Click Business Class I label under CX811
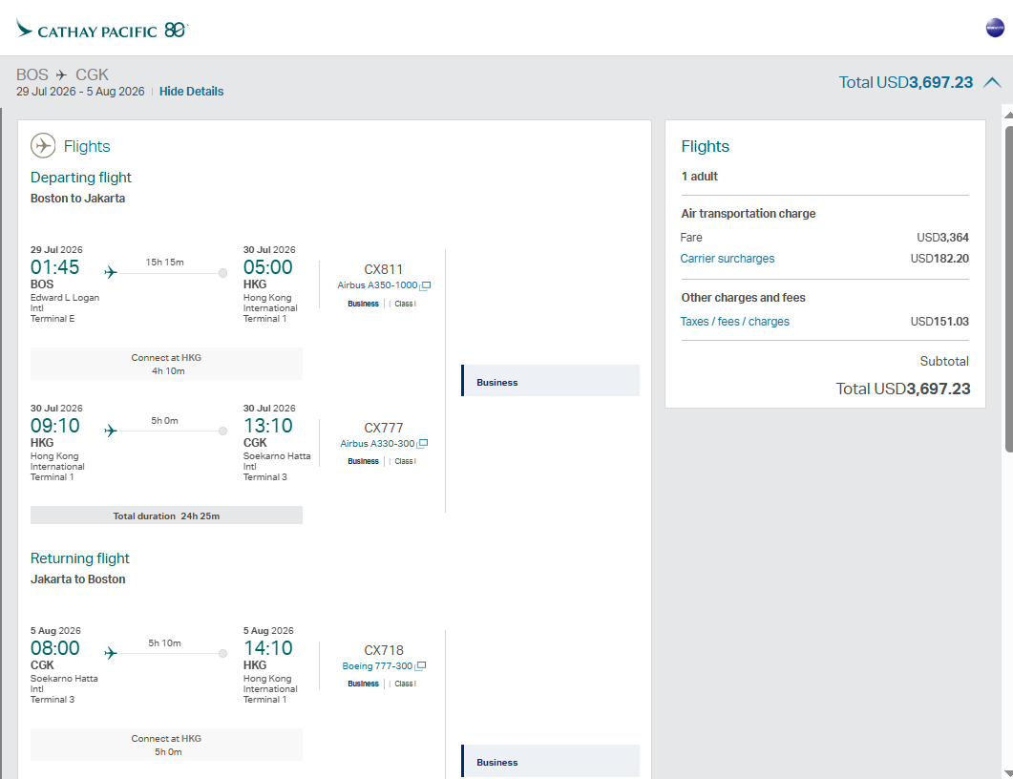Screen dimensions: 1013x779 382,304
